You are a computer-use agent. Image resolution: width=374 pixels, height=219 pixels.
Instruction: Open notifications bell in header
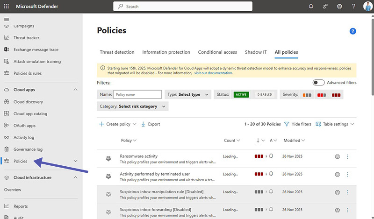311,6
